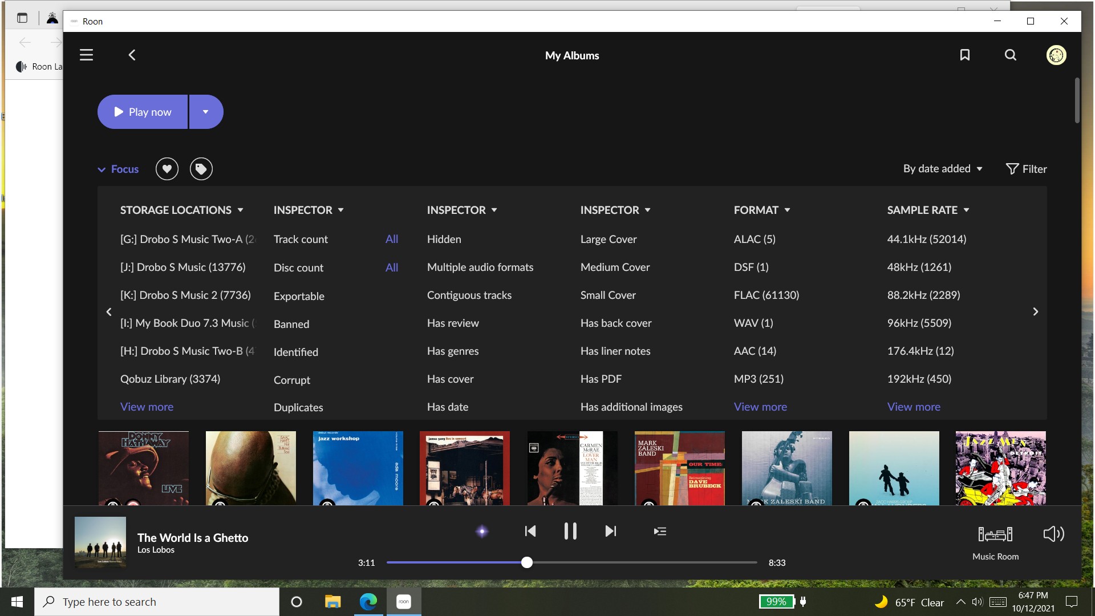
Task: Focus on [K:] Drobo S Music 2
Action: [x=185, y=295]
